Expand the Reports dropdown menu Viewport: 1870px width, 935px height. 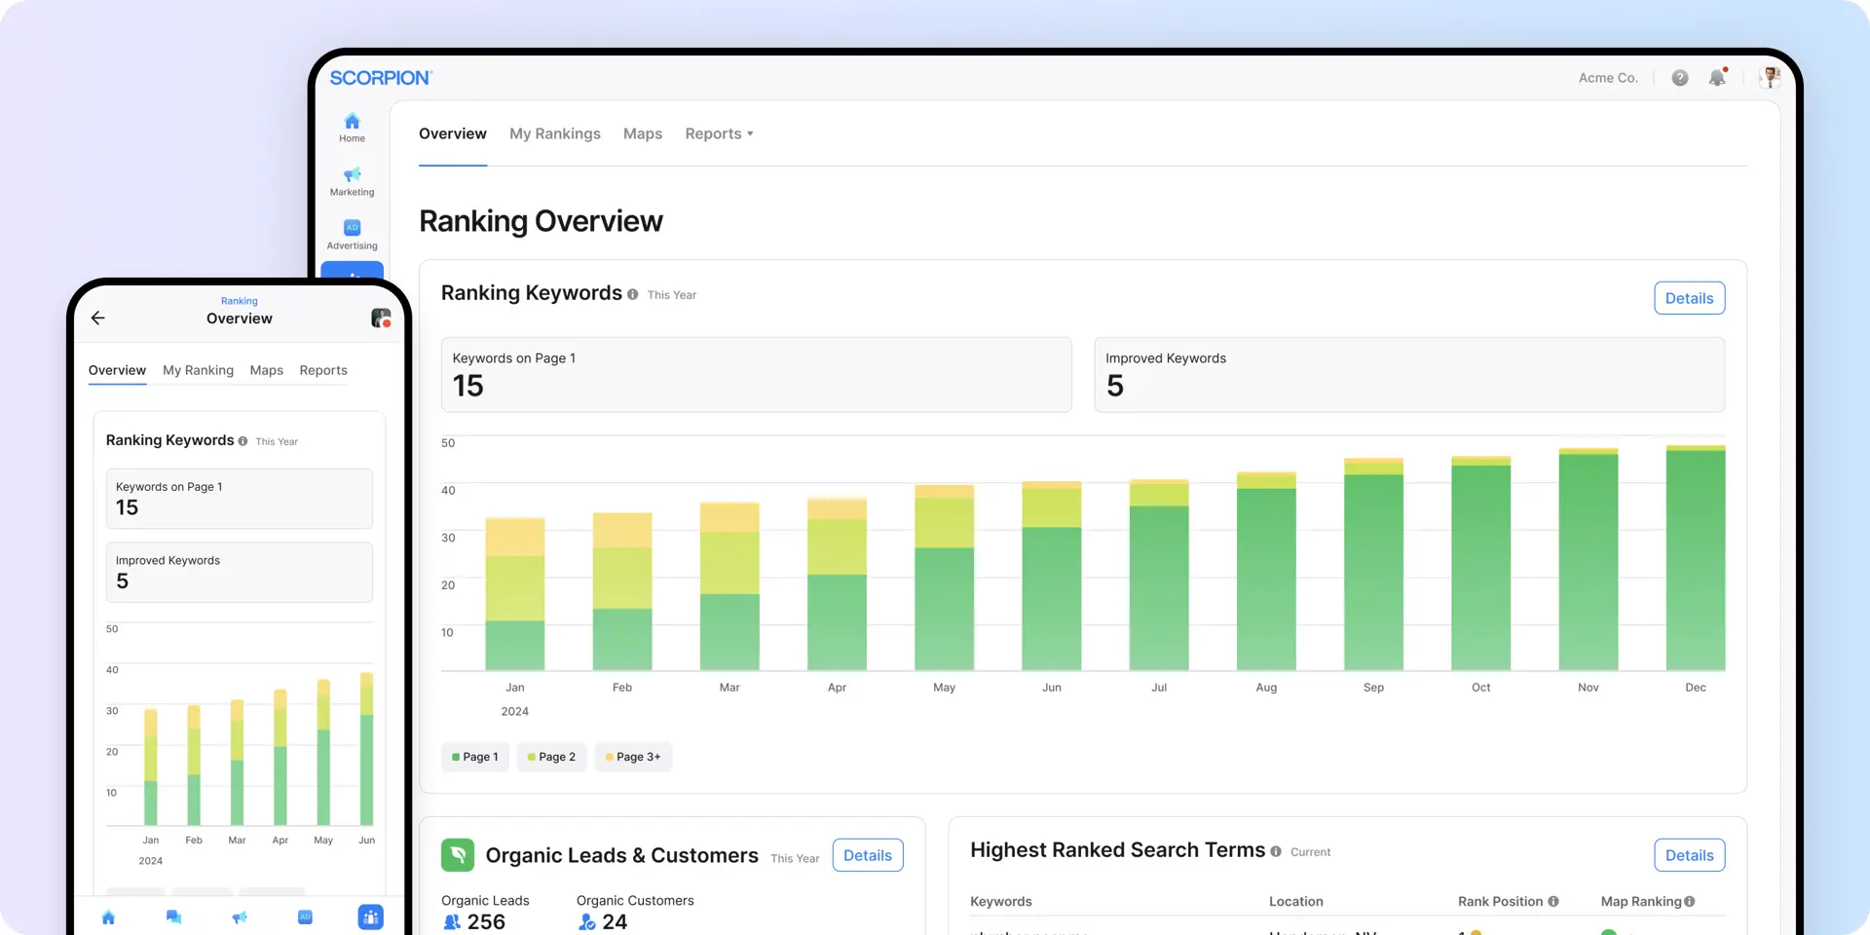tap(719, 134)
